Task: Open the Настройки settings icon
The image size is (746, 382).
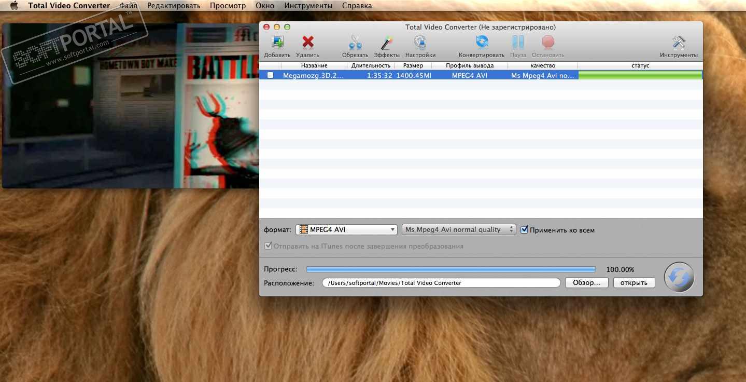Action: tap(420, 42)
